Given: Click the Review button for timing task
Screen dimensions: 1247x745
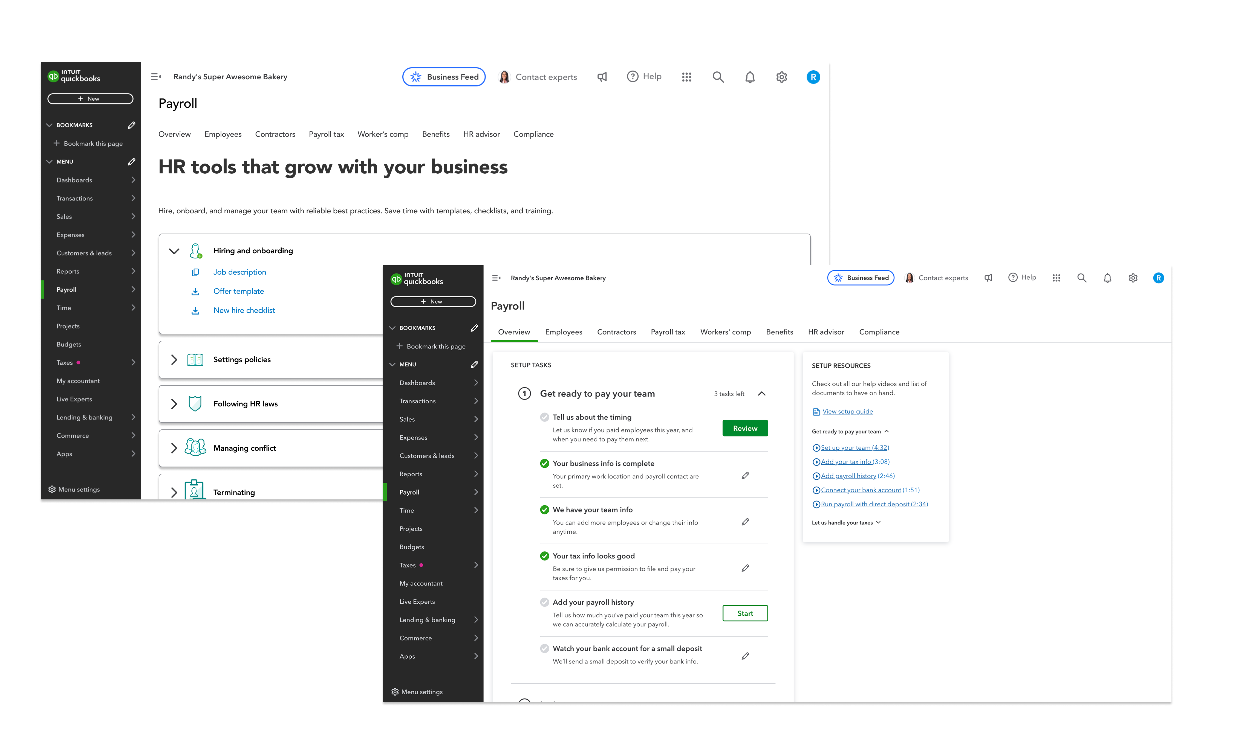Looking at the screenshot, I should (745, 428).
